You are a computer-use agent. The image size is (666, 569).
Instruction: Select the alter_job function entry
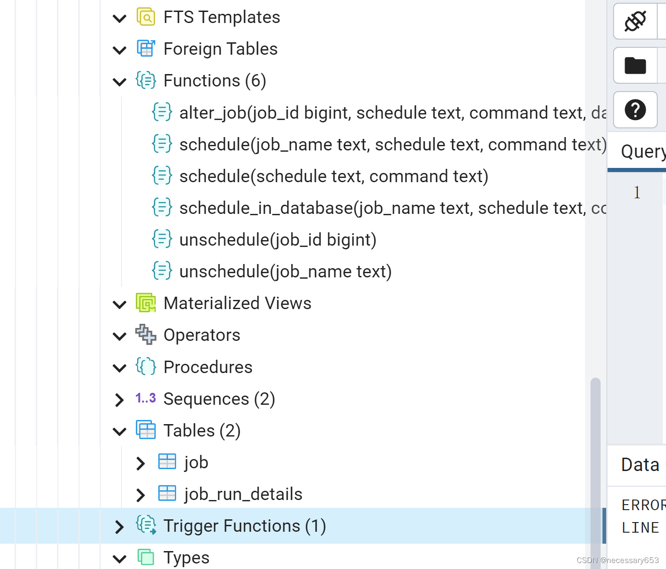pos(322,113)
